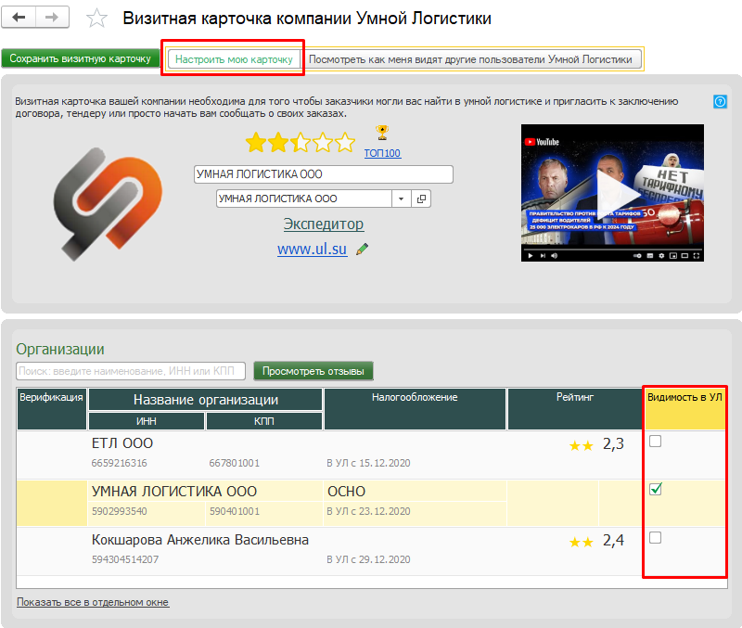Image resolution: width=742 pixels, height=628 pixels.
Task: Click ОСНО taxation cell
Action: (x=346, y=492)
